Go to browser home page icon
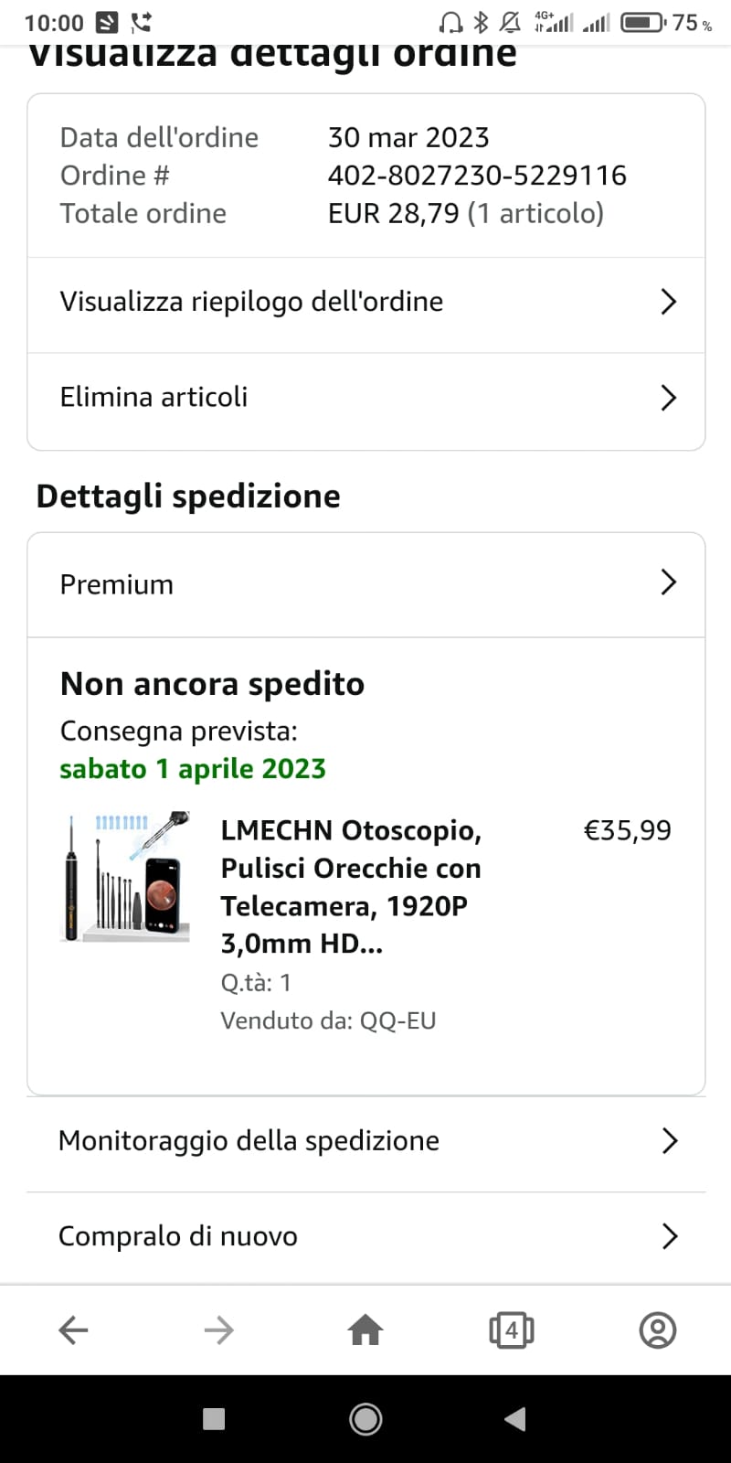 coord(365,1330)
